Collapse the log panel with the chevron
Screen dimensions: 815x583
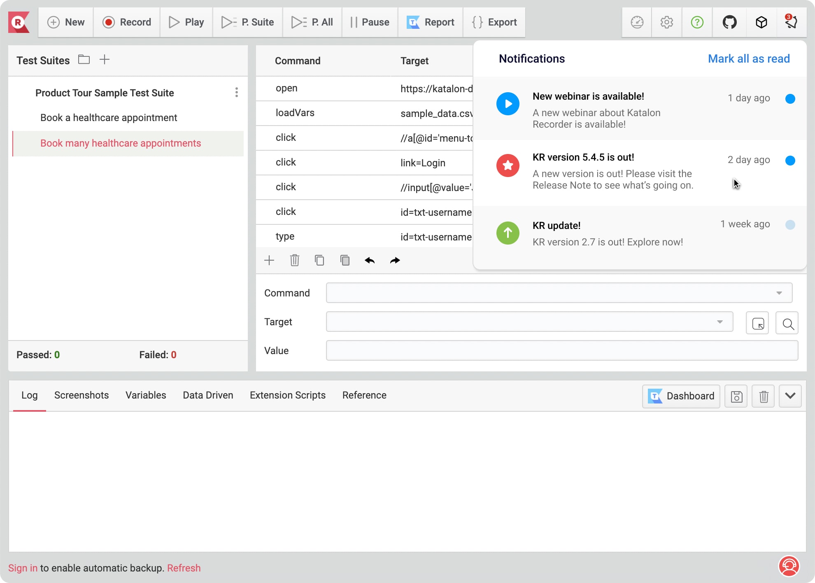[790, 396]
